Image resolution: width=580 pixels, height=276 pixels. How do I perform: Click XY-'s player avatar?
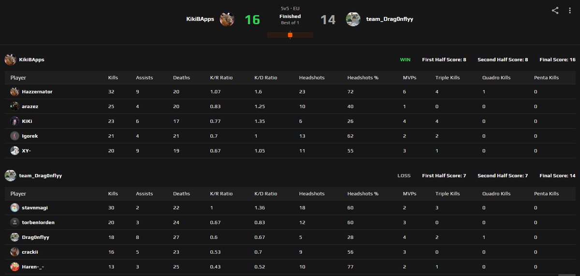click(x=15, y=150)
